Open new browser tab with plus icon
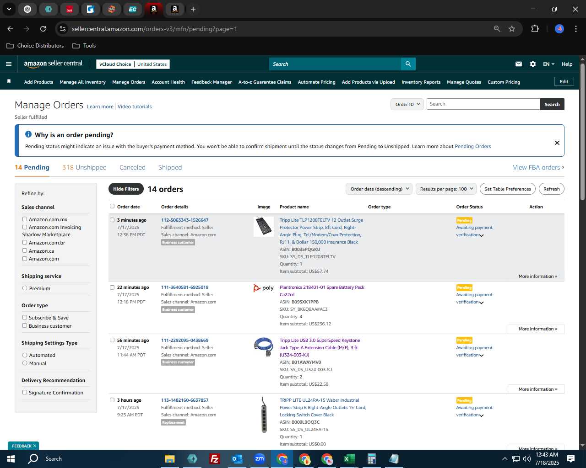Screen dimensions: 586x468 pos(193,9)
